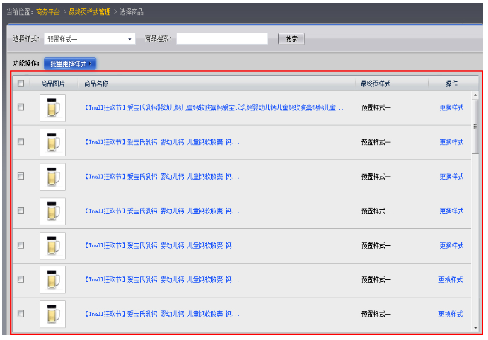
Task: Go to 商务平台 in breadcrumb
Action: [x=49, y=12]
